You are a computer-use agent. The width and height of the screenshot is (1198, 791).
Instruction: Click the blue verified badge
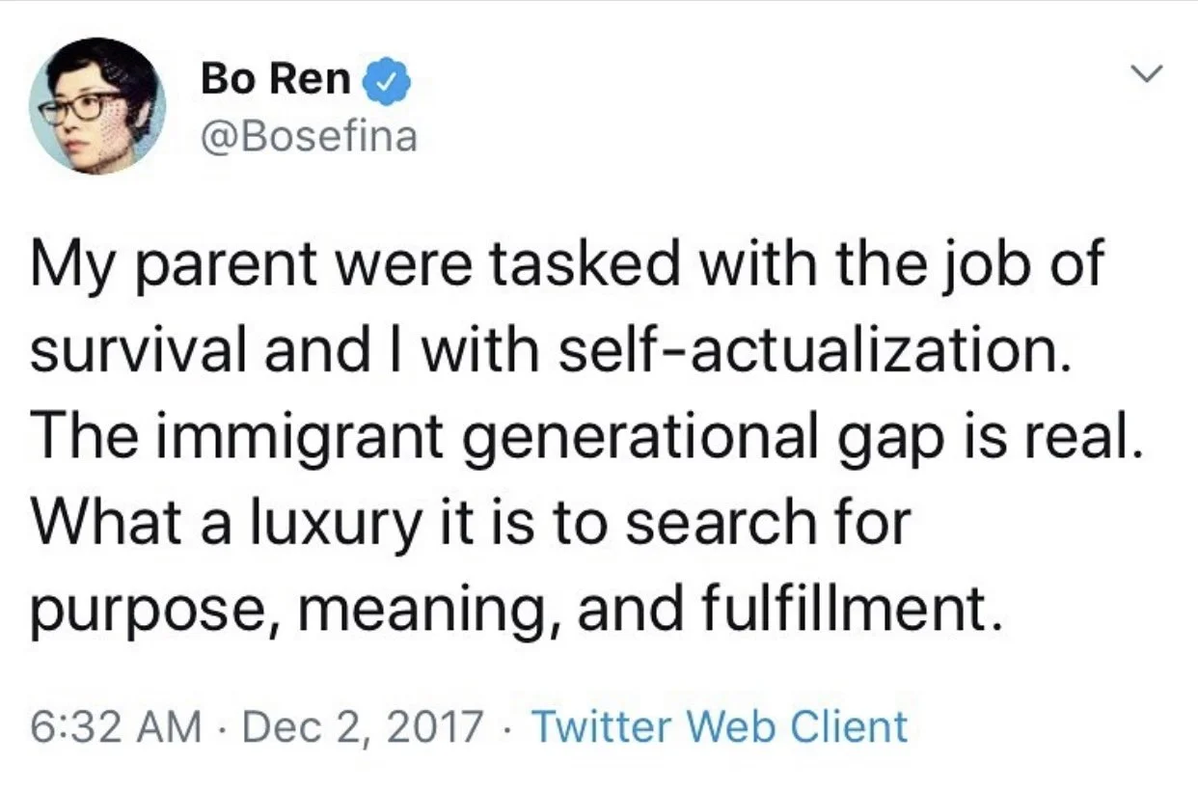(x=387, y=84)
